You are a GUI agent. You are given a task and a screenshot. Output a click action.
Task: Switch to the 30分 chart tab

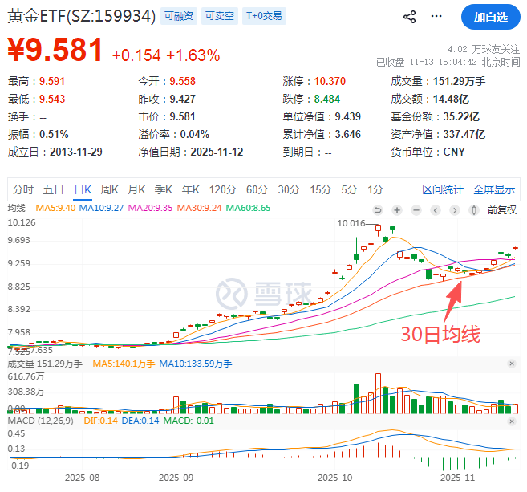pyautogui.click(x=289, y=189)
